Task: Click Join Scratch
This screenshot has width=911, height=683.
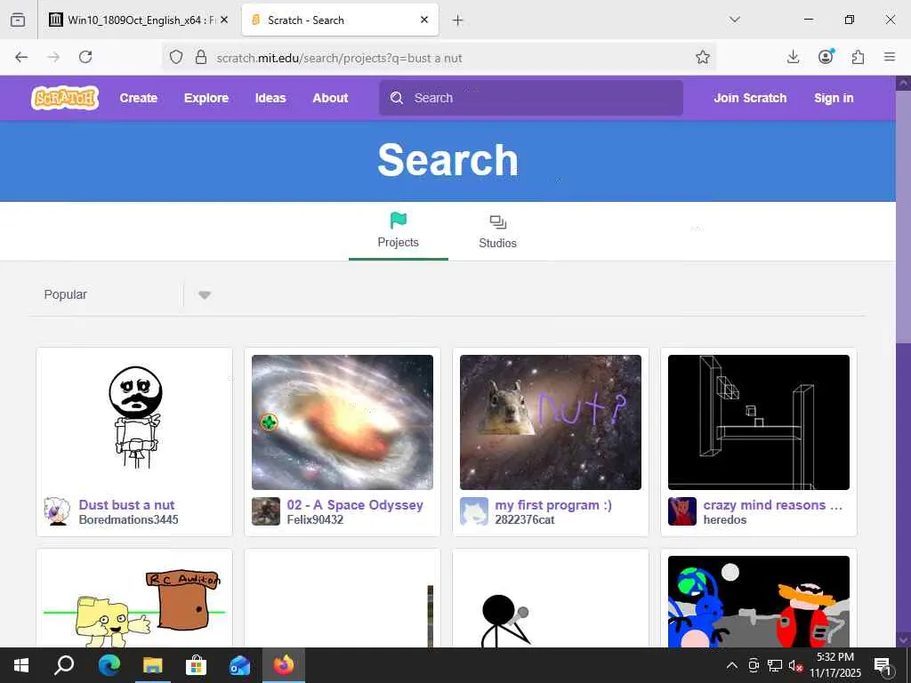Action: click(x=750, y=98)
